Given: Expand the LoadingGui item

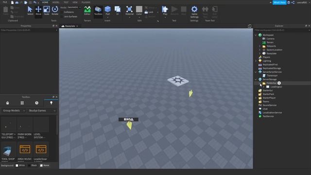Looking at the screenshot, I should click(x=263, y=87).
